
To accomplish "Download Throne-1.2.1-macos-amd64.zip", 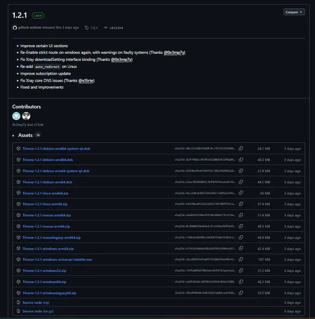I will click(x=46, y=215).
